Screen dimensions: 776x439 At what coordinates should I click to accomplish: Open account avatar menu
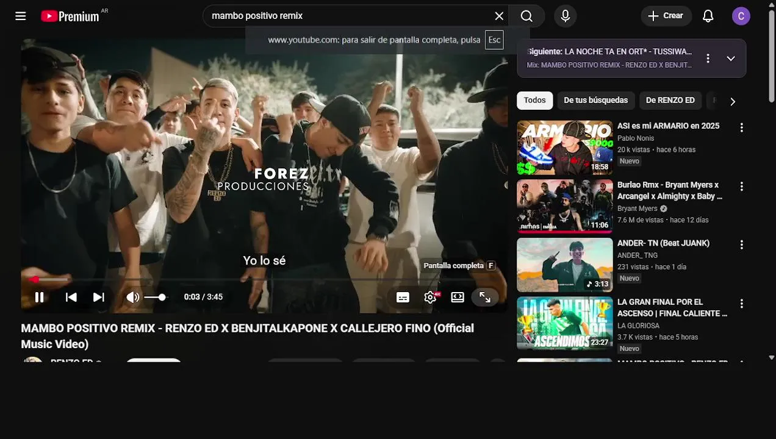(741, 16)
